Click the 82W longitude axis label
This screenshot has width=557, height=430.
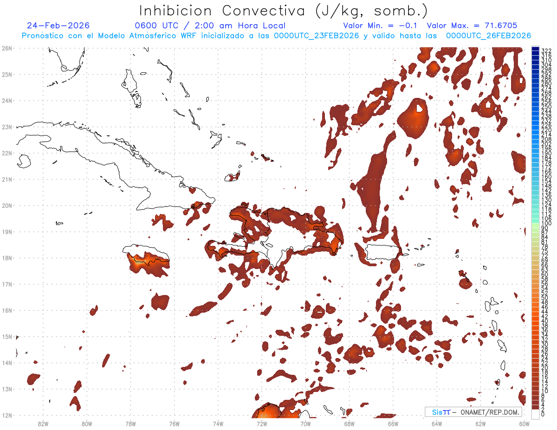pyautogui.click(x=43, y=424)
